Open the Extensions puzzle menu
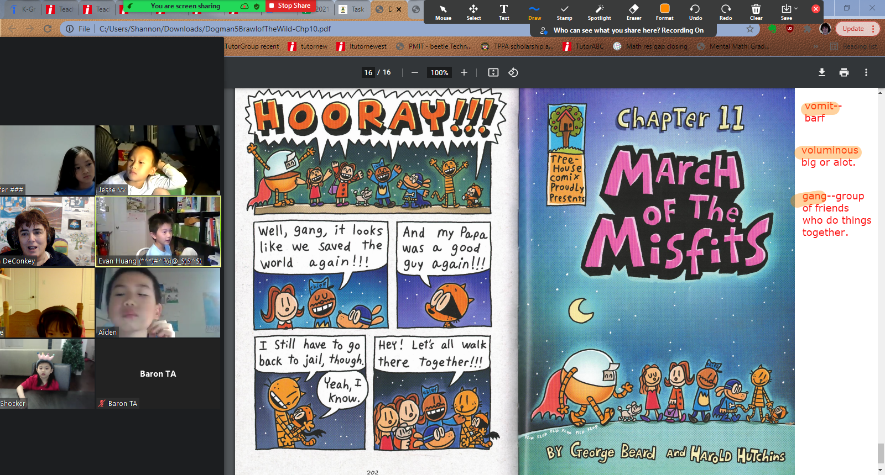Screen dimensions: 885x475 808,29
